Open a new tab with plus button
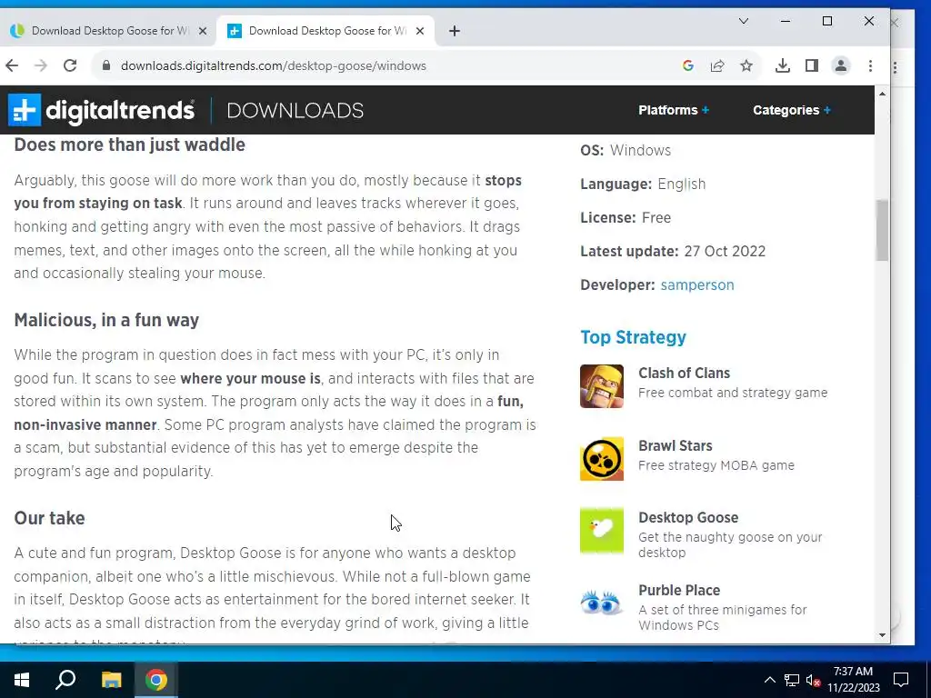This screenshot has width=931, height=698. 455,31
